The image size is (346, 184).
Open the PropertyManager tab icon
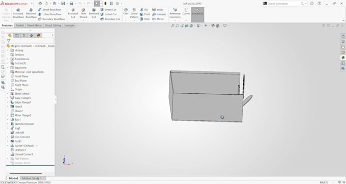pos(17,35)
